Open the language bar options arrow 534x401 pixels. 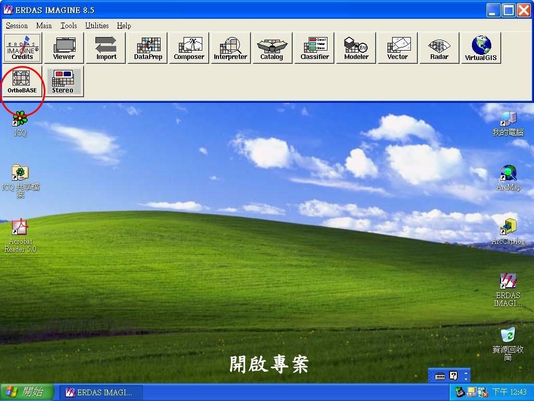(466, 378)
